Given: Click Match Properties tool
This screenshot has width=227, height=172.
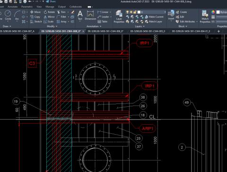Looking at the screenshot, I should (205, 17).
